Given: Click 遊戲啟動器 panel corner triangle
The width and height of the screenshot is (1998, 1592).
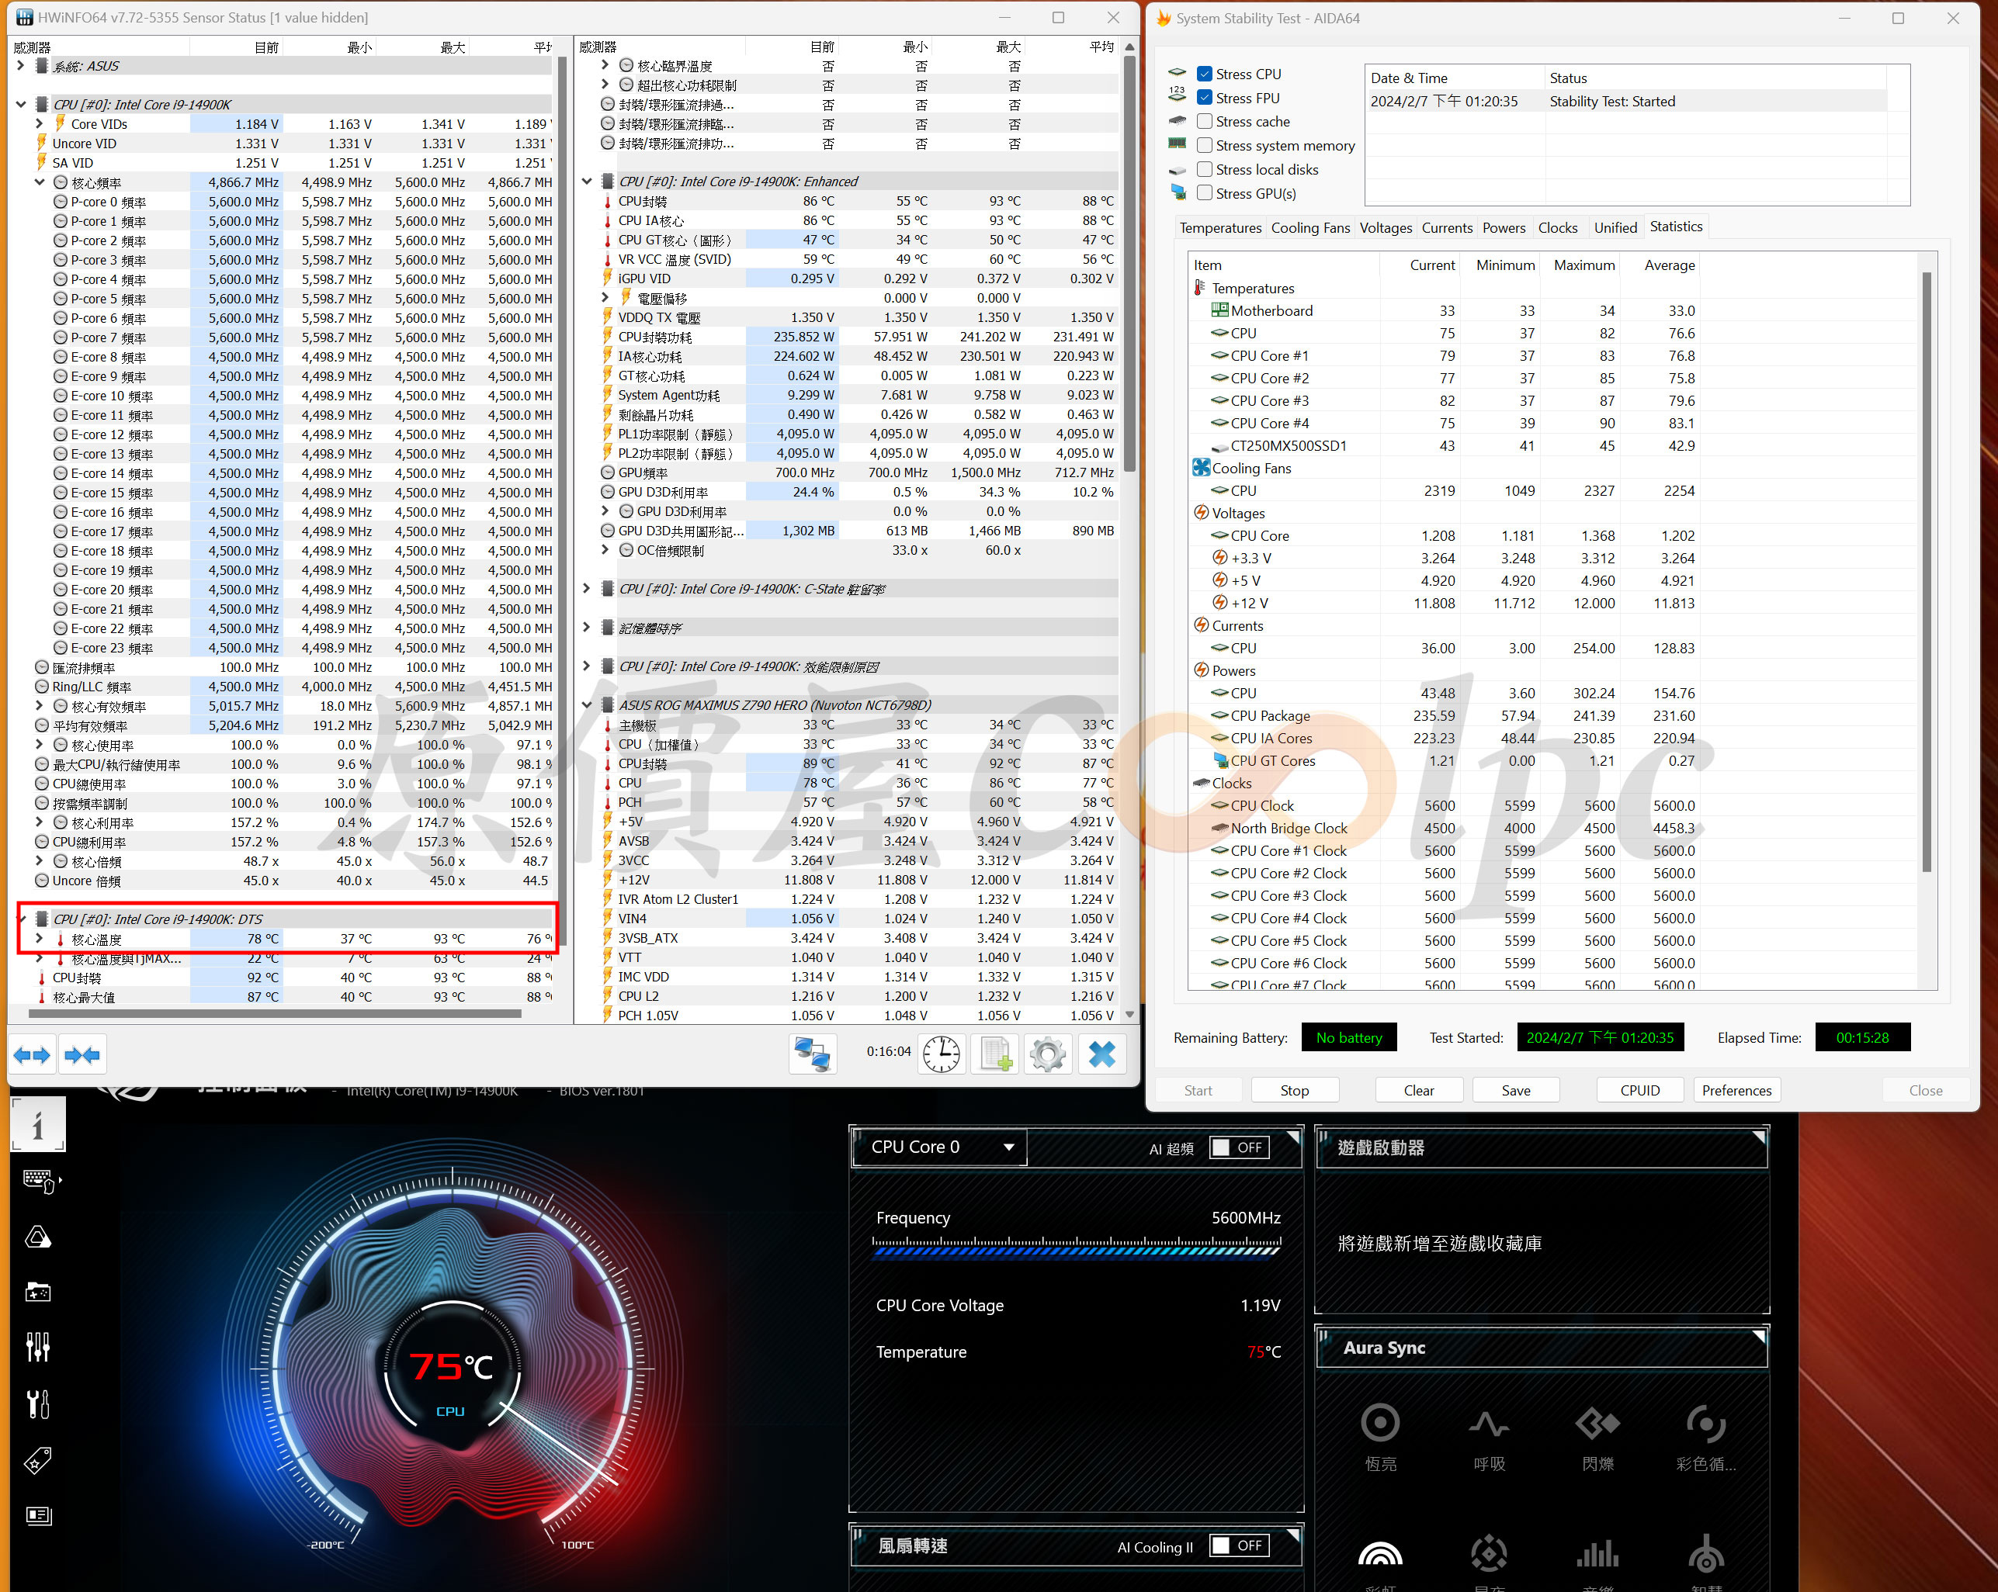Looking at the screenshot, I should pyautogui.click(x=1758, y=1137).
